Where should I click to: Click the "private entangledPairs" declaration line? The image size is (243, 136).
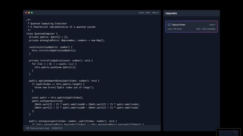[67, 40]
